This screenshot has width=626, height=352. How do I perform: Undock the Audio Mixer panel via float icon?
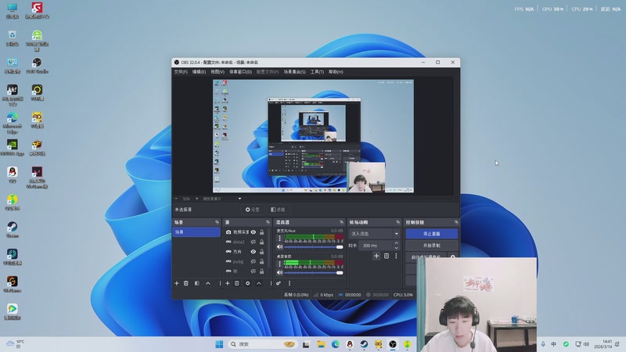(341, 222)
